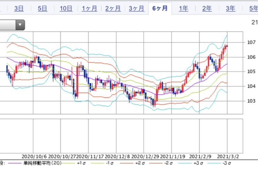258x171 pixels.
Task: Open the 3ヶ月 chart range
Action: pos(136,8)
